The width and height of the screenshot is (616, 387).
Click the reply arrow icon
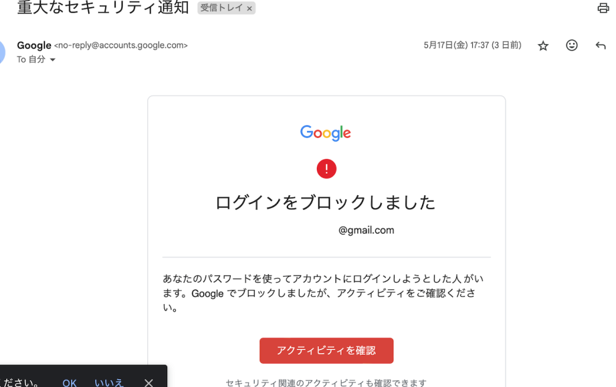[601, 45]
